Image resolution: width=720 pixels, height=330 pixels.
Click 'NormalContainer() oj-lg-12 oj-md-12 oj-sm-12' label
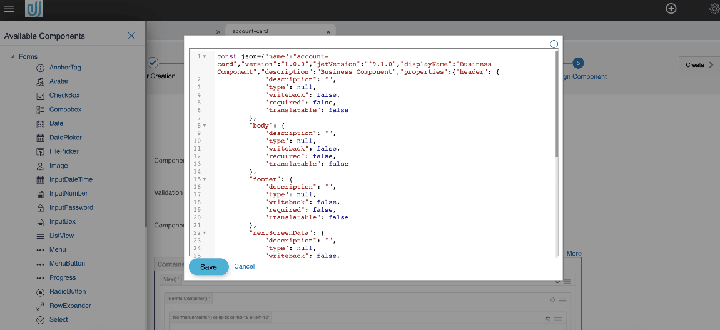click(221, 317)
